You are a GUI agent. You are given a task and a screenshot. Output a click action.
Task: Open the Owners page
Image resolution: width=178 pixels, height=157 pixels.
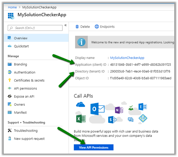[20, 104]
